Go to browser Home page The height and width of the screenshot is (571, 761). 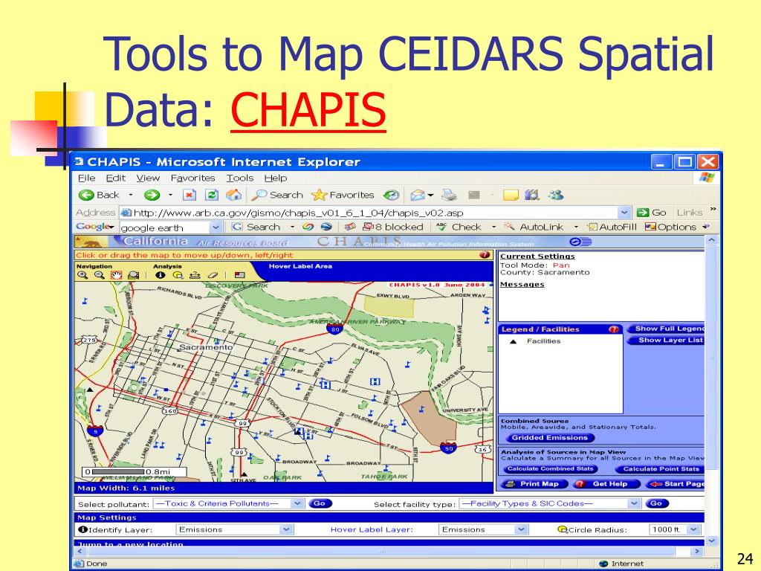click(x=234, y=196)
